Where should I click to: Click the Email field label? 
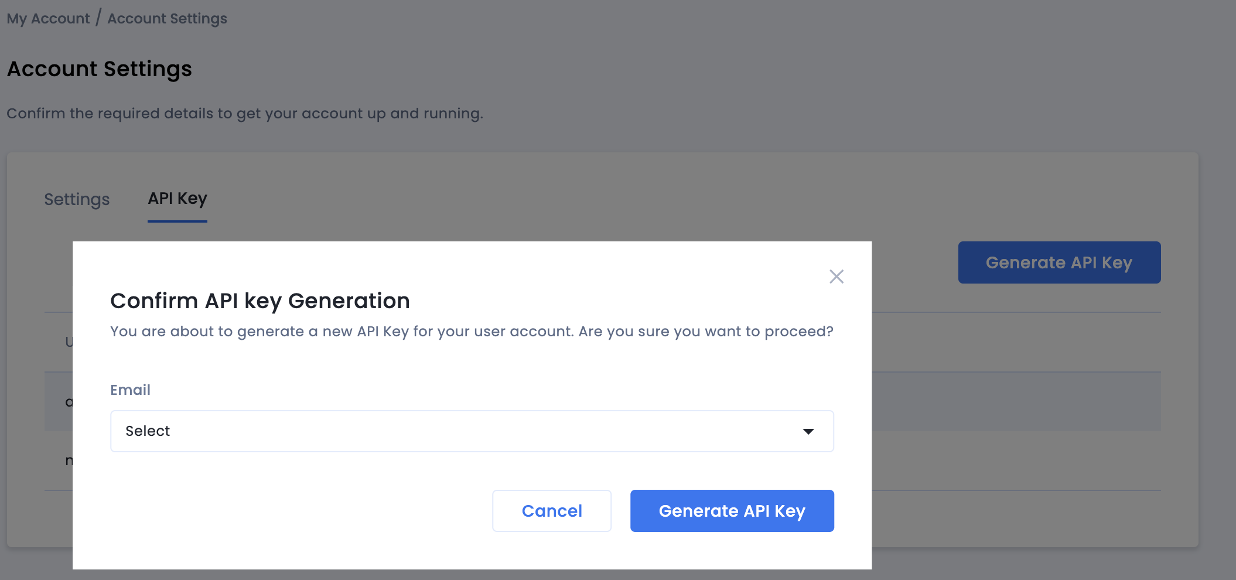click(130, 390)
